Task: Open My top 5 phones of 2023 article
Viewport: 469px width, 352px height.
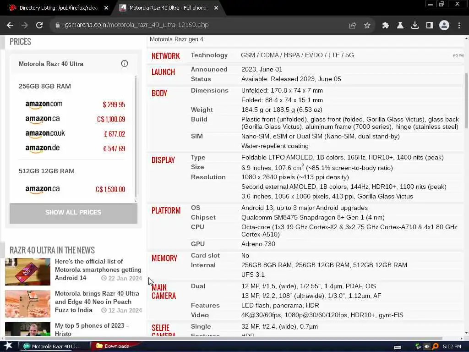Action: pos(92,329)
